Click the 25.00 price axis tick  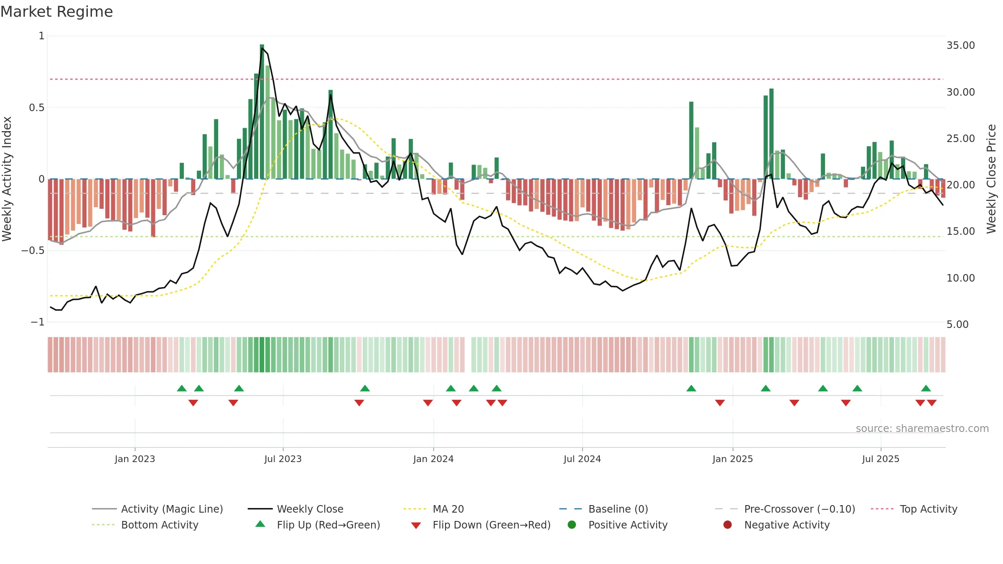[961, 138]
